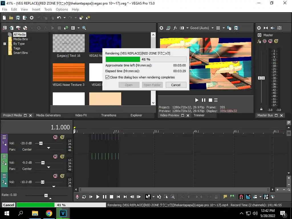
Task: Open the File menu
Action: (5, 9)
